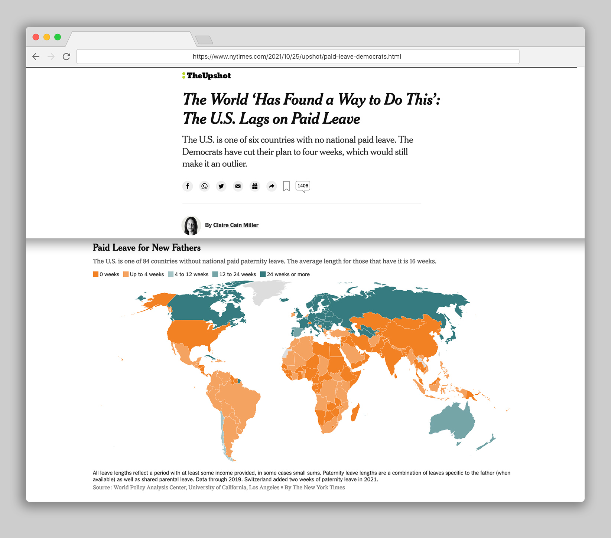
Task: Click TheUpshot section logo
Action: (x=207, y=76)
